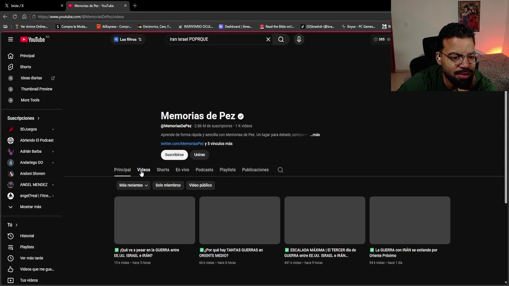This screenshot has width=509, height=286.
Task: Expand the Tú section
Action: [13, 225]
